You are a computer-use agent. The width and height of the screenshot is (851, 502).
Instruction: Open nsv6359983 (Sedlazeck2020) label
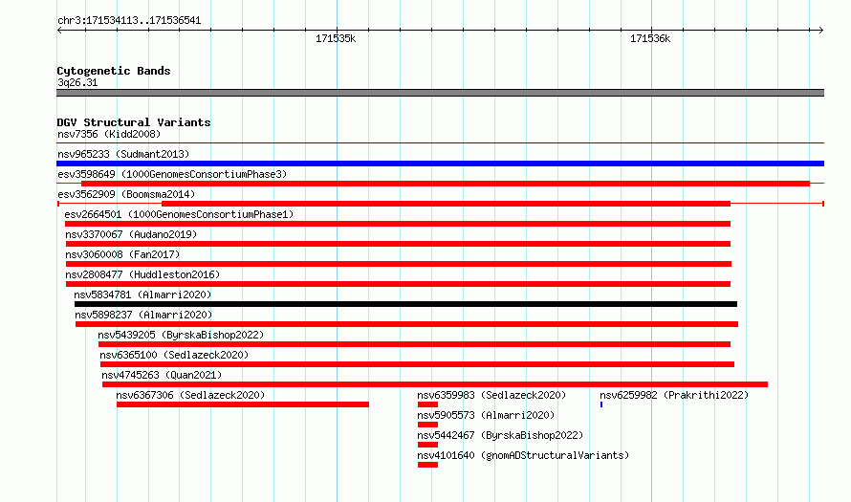(x=491, y=395)
